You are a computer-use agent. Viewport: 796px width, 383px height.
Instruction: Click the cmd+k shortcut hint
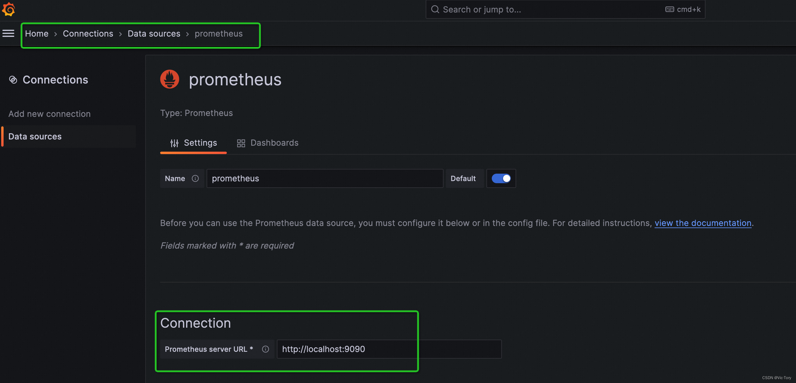click(689, 10)
